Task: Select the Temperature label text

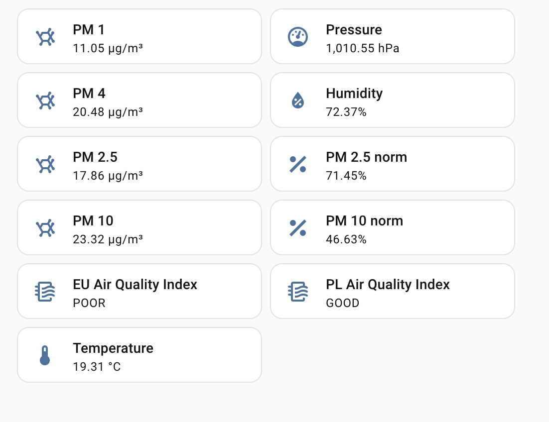Action: coord(113,348)
